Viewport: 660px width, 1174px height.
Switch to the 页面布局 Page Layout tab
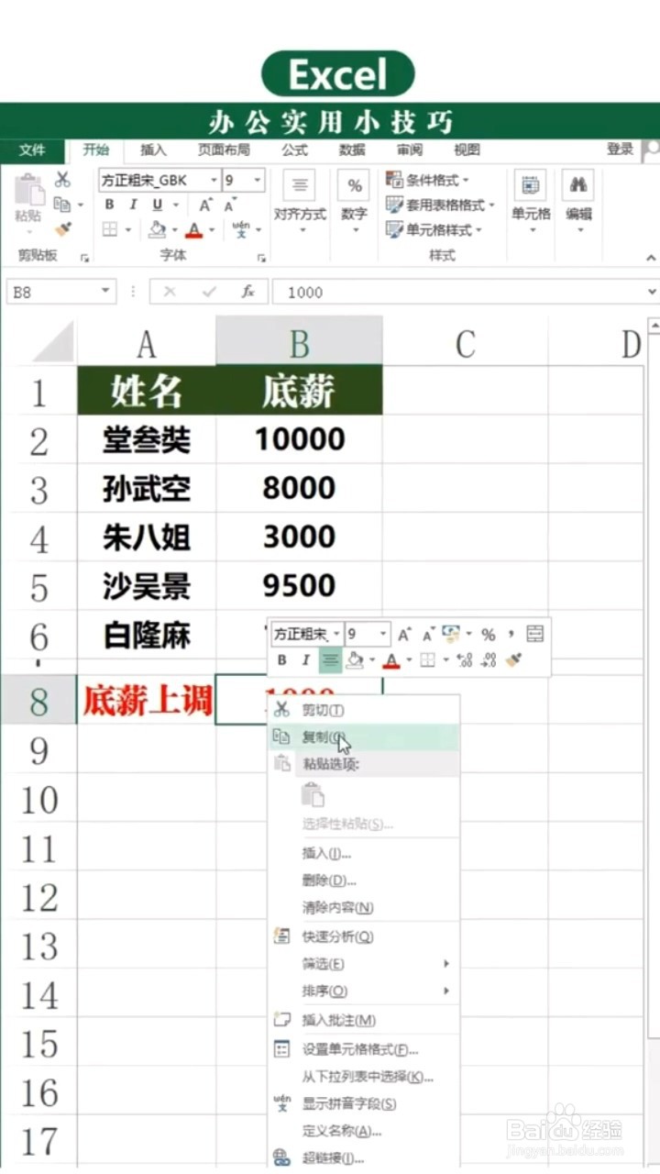pos(224,150)
